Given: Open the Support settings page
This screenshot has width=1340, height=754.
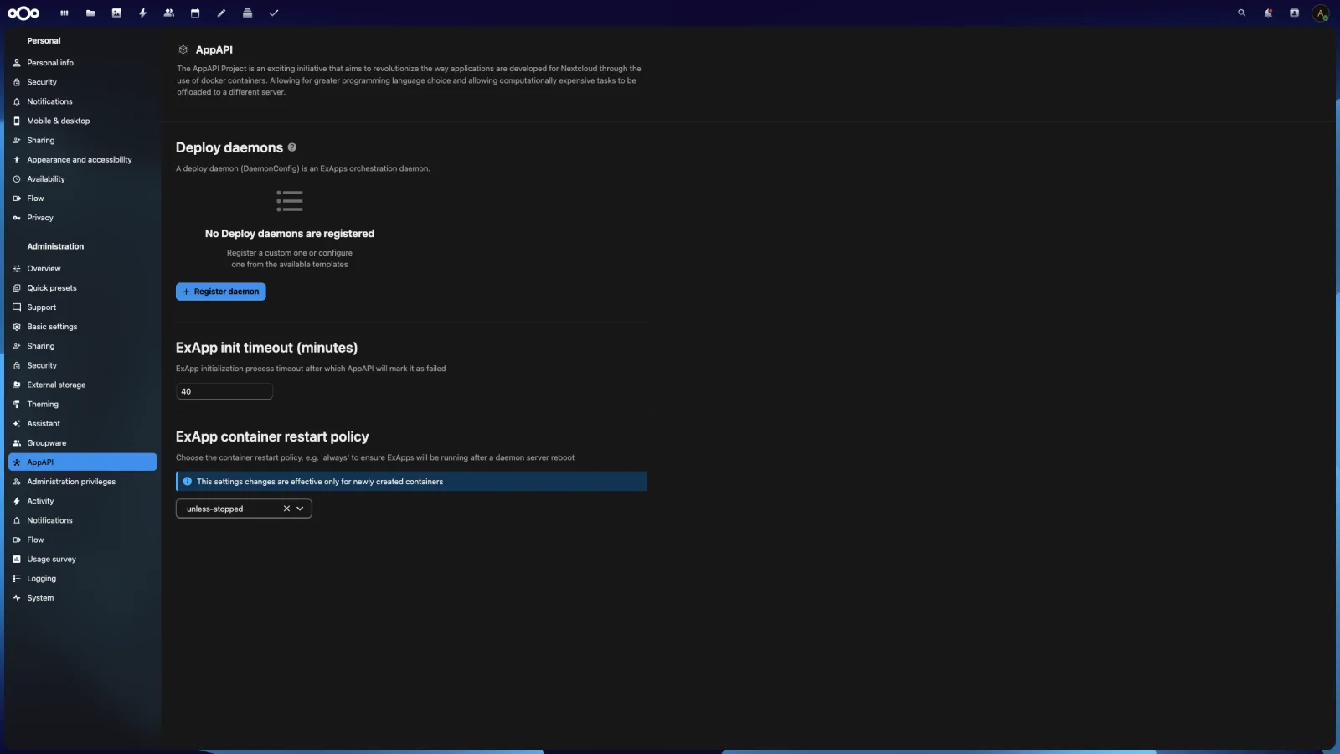Looking at the screenshot, I should pyautogui.click(x=83, y=307).
